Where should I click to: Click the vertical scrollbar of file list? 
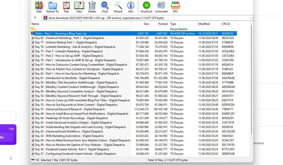(251, 79)
